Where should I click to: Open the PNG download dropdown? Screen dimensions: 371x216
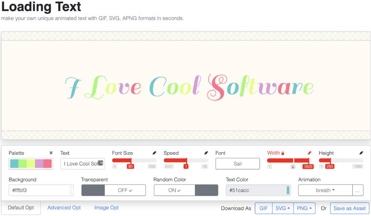coord(304,208)
